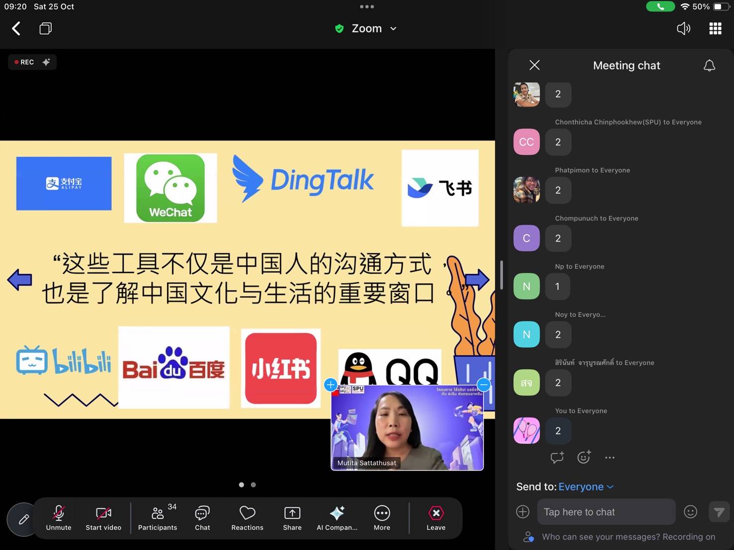This screenshot has width=734, height=550.
Task: Switch to the second page dot
Action: tap(253, 484)
